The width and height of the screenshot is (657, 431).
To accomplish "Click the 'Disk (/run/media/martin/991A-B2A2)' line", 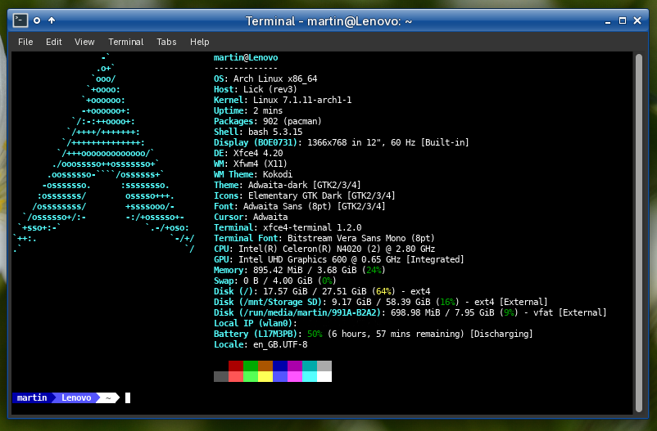I will pyautogui.click(x=410, y=312).
